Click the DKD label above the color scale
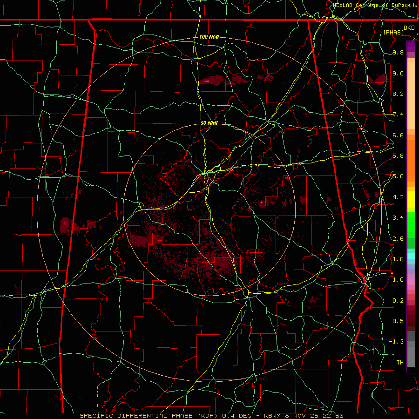The height and width of the screenshot is (419, 419). point(409,28)
